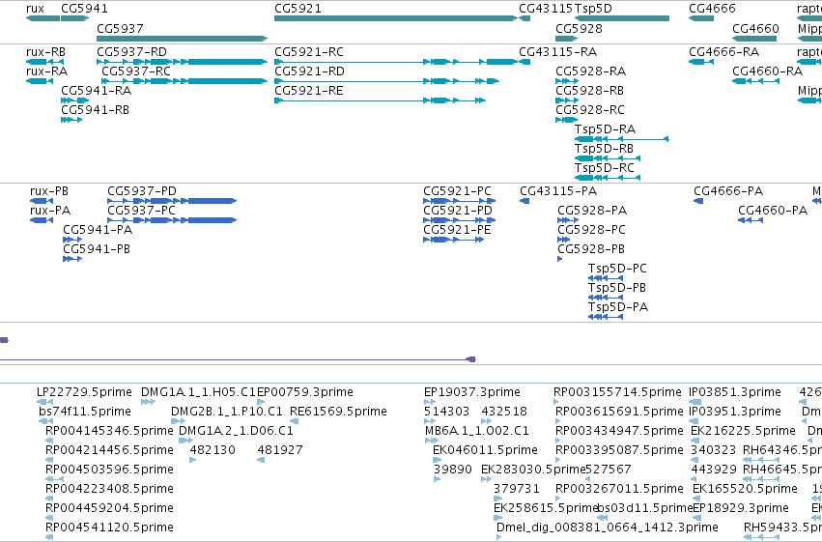Click protein rux-PA
This screenshot has width=822, height=542.
[x=50, y=211]
